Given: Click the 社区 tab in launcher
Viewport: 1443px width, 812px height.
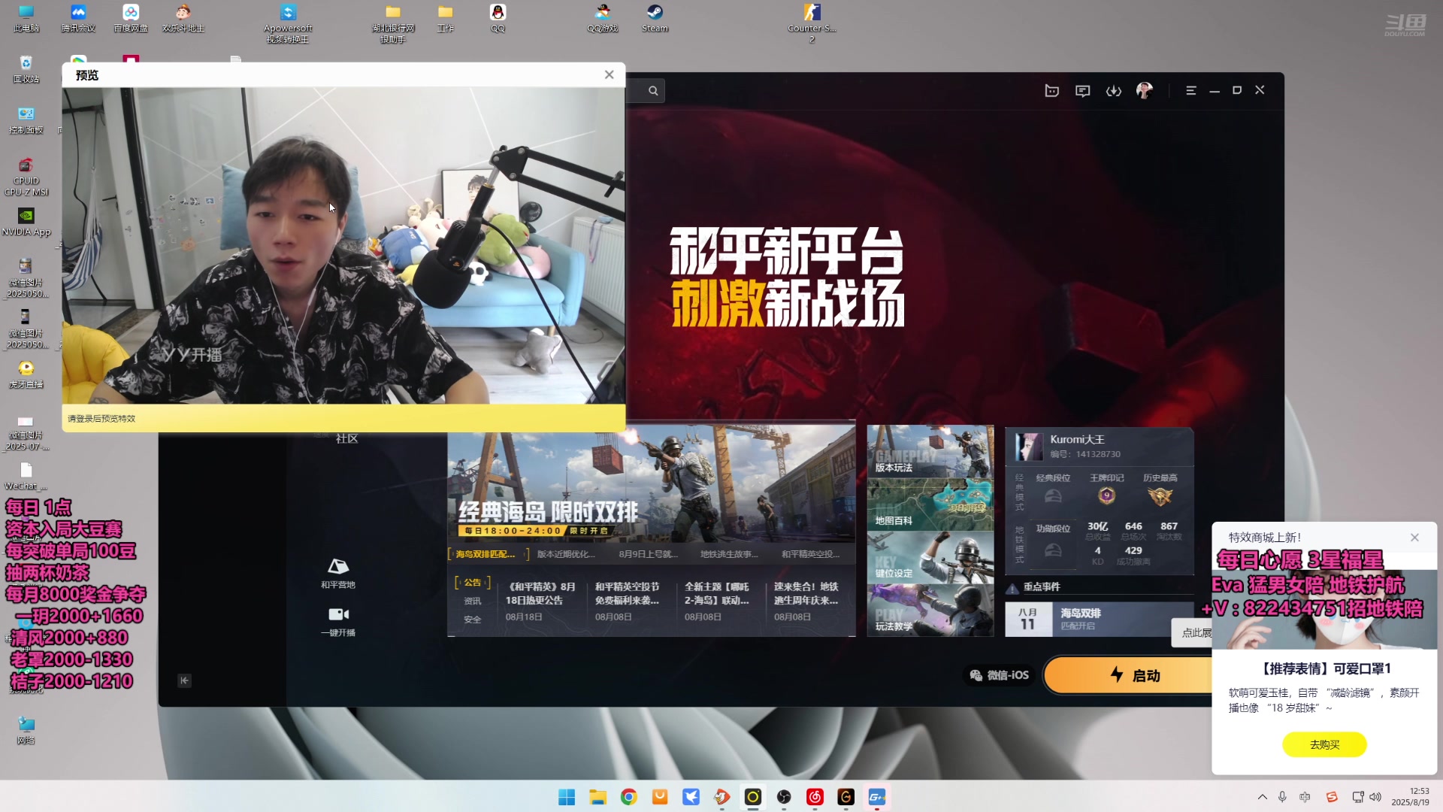Looking at the screenshot, I should (346, 438).
